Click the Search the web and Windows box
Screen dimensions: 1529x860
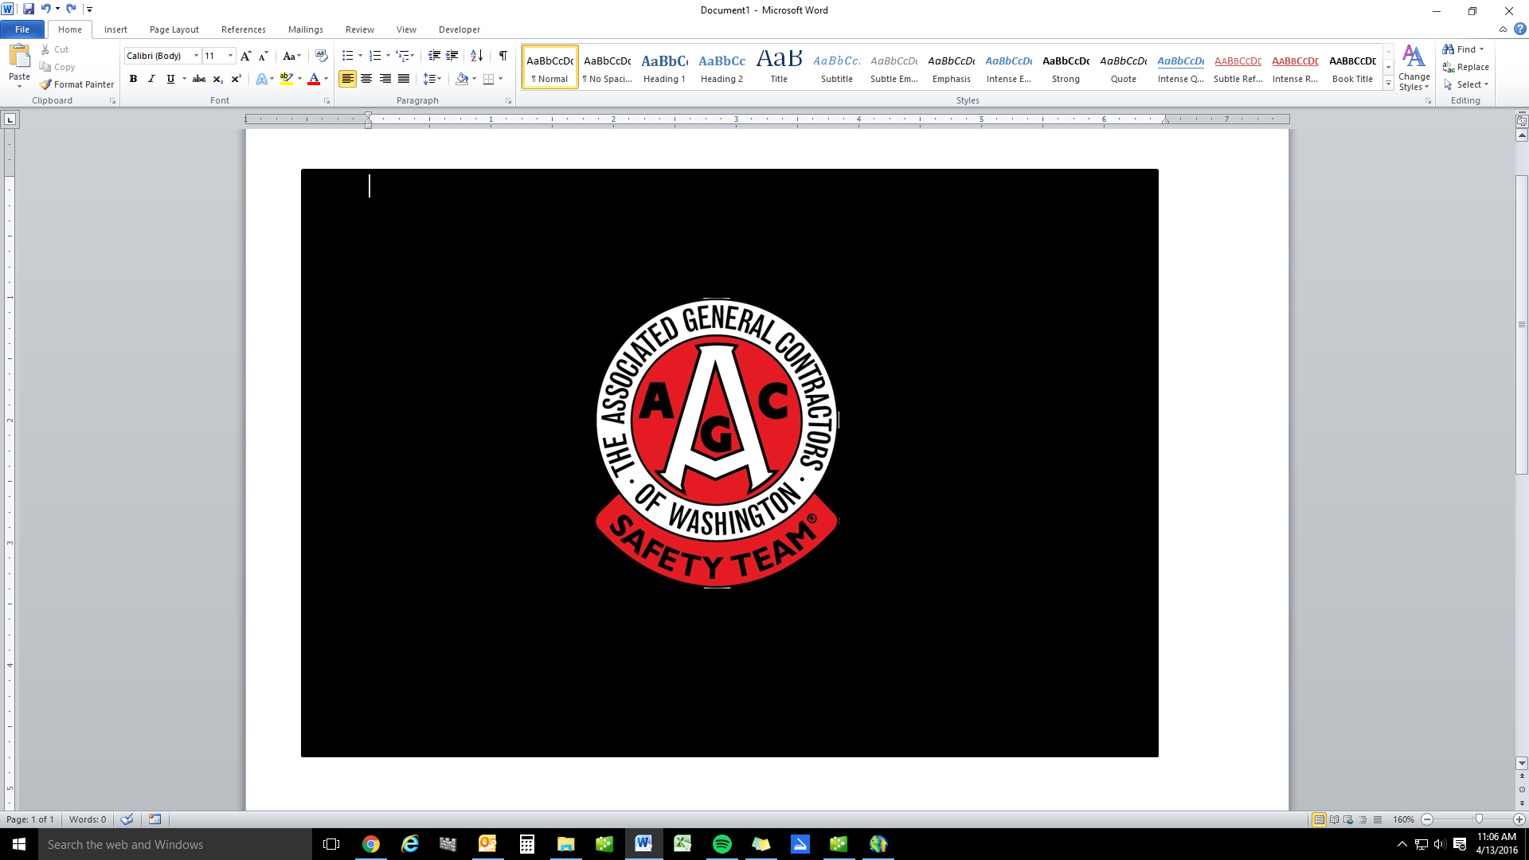[175, 844]
